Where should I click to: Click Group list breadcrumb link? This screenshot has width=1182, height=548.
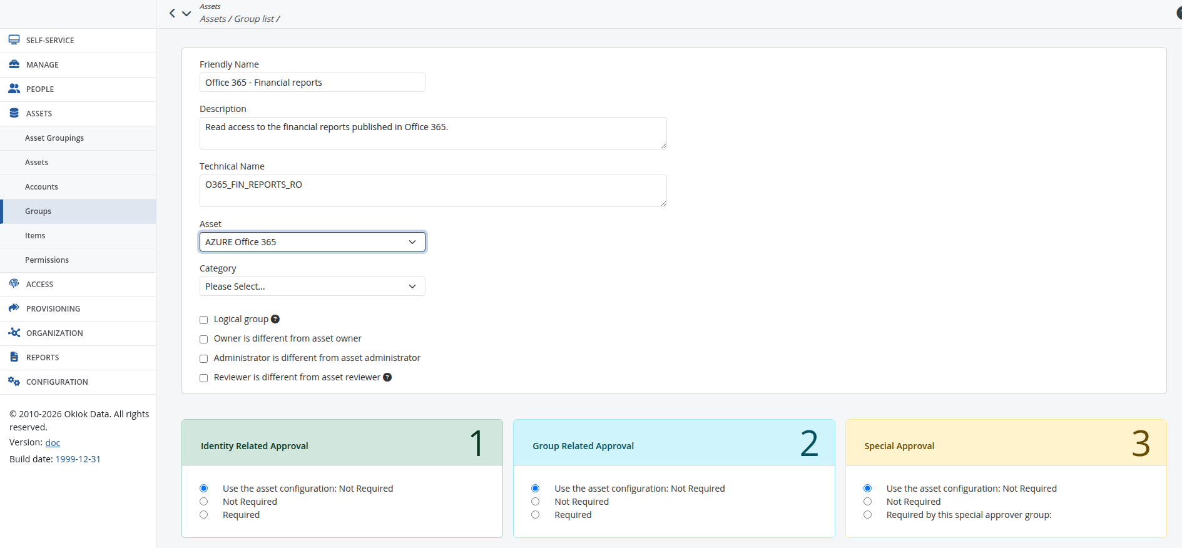(x=254, y=19)
